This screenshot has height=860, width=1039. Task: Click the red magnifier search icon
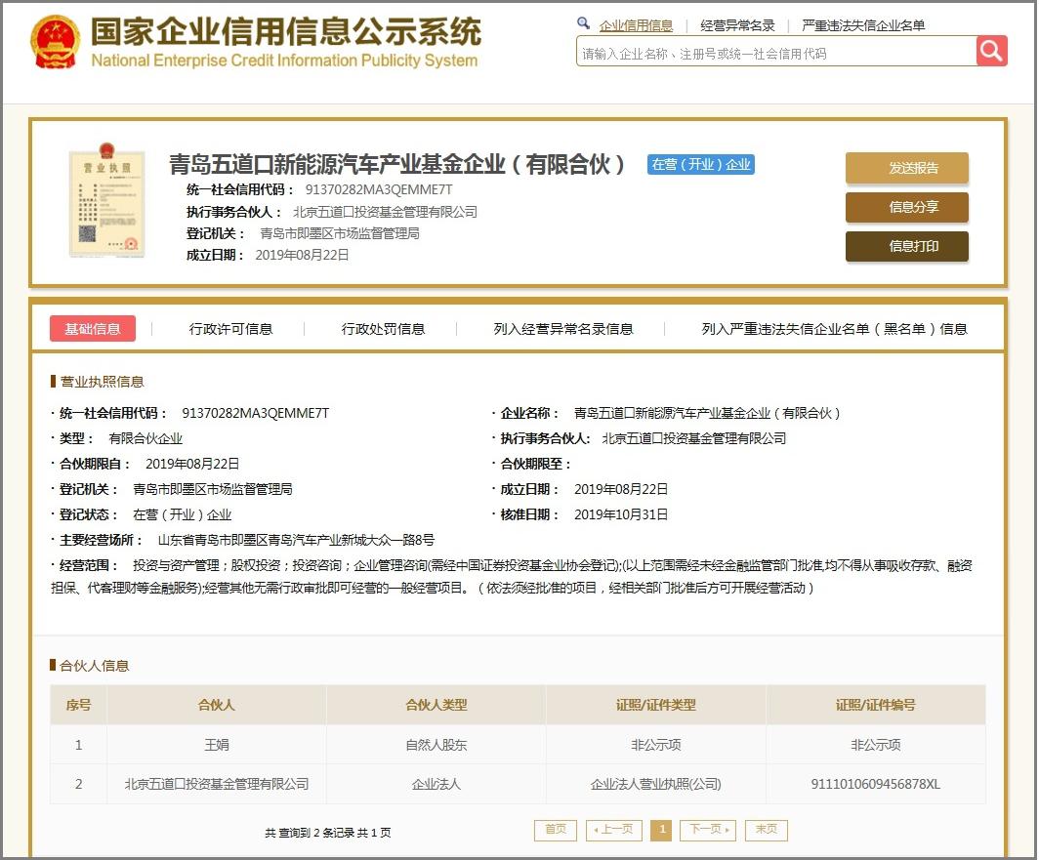click(990, 51)
